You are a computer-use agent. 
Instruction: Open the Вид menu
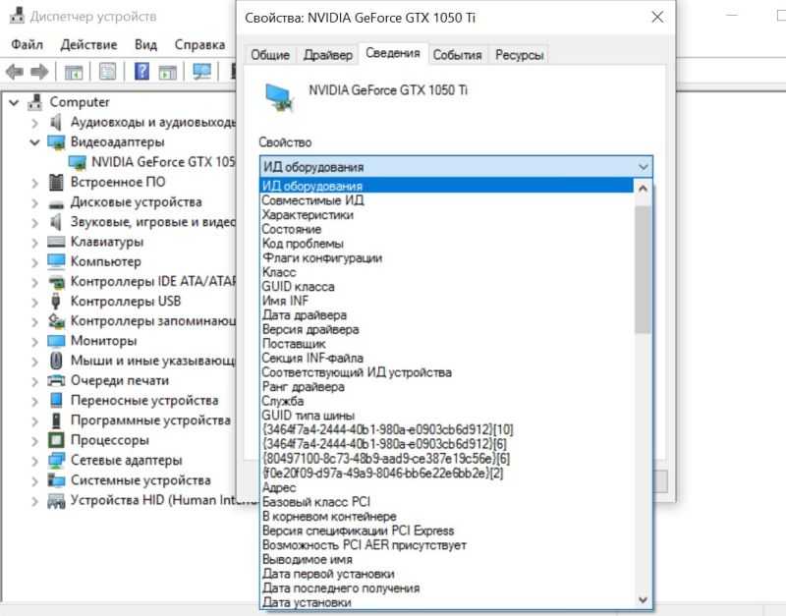point(145,44)
